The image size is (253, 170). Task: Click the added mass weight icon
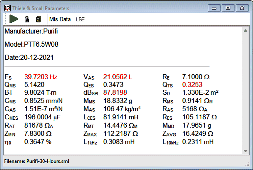[27, 19]
